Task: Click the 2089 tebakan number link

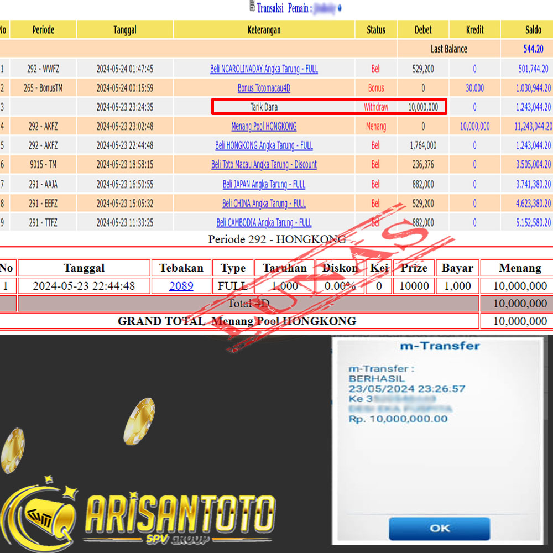Action: pos(181,286)
